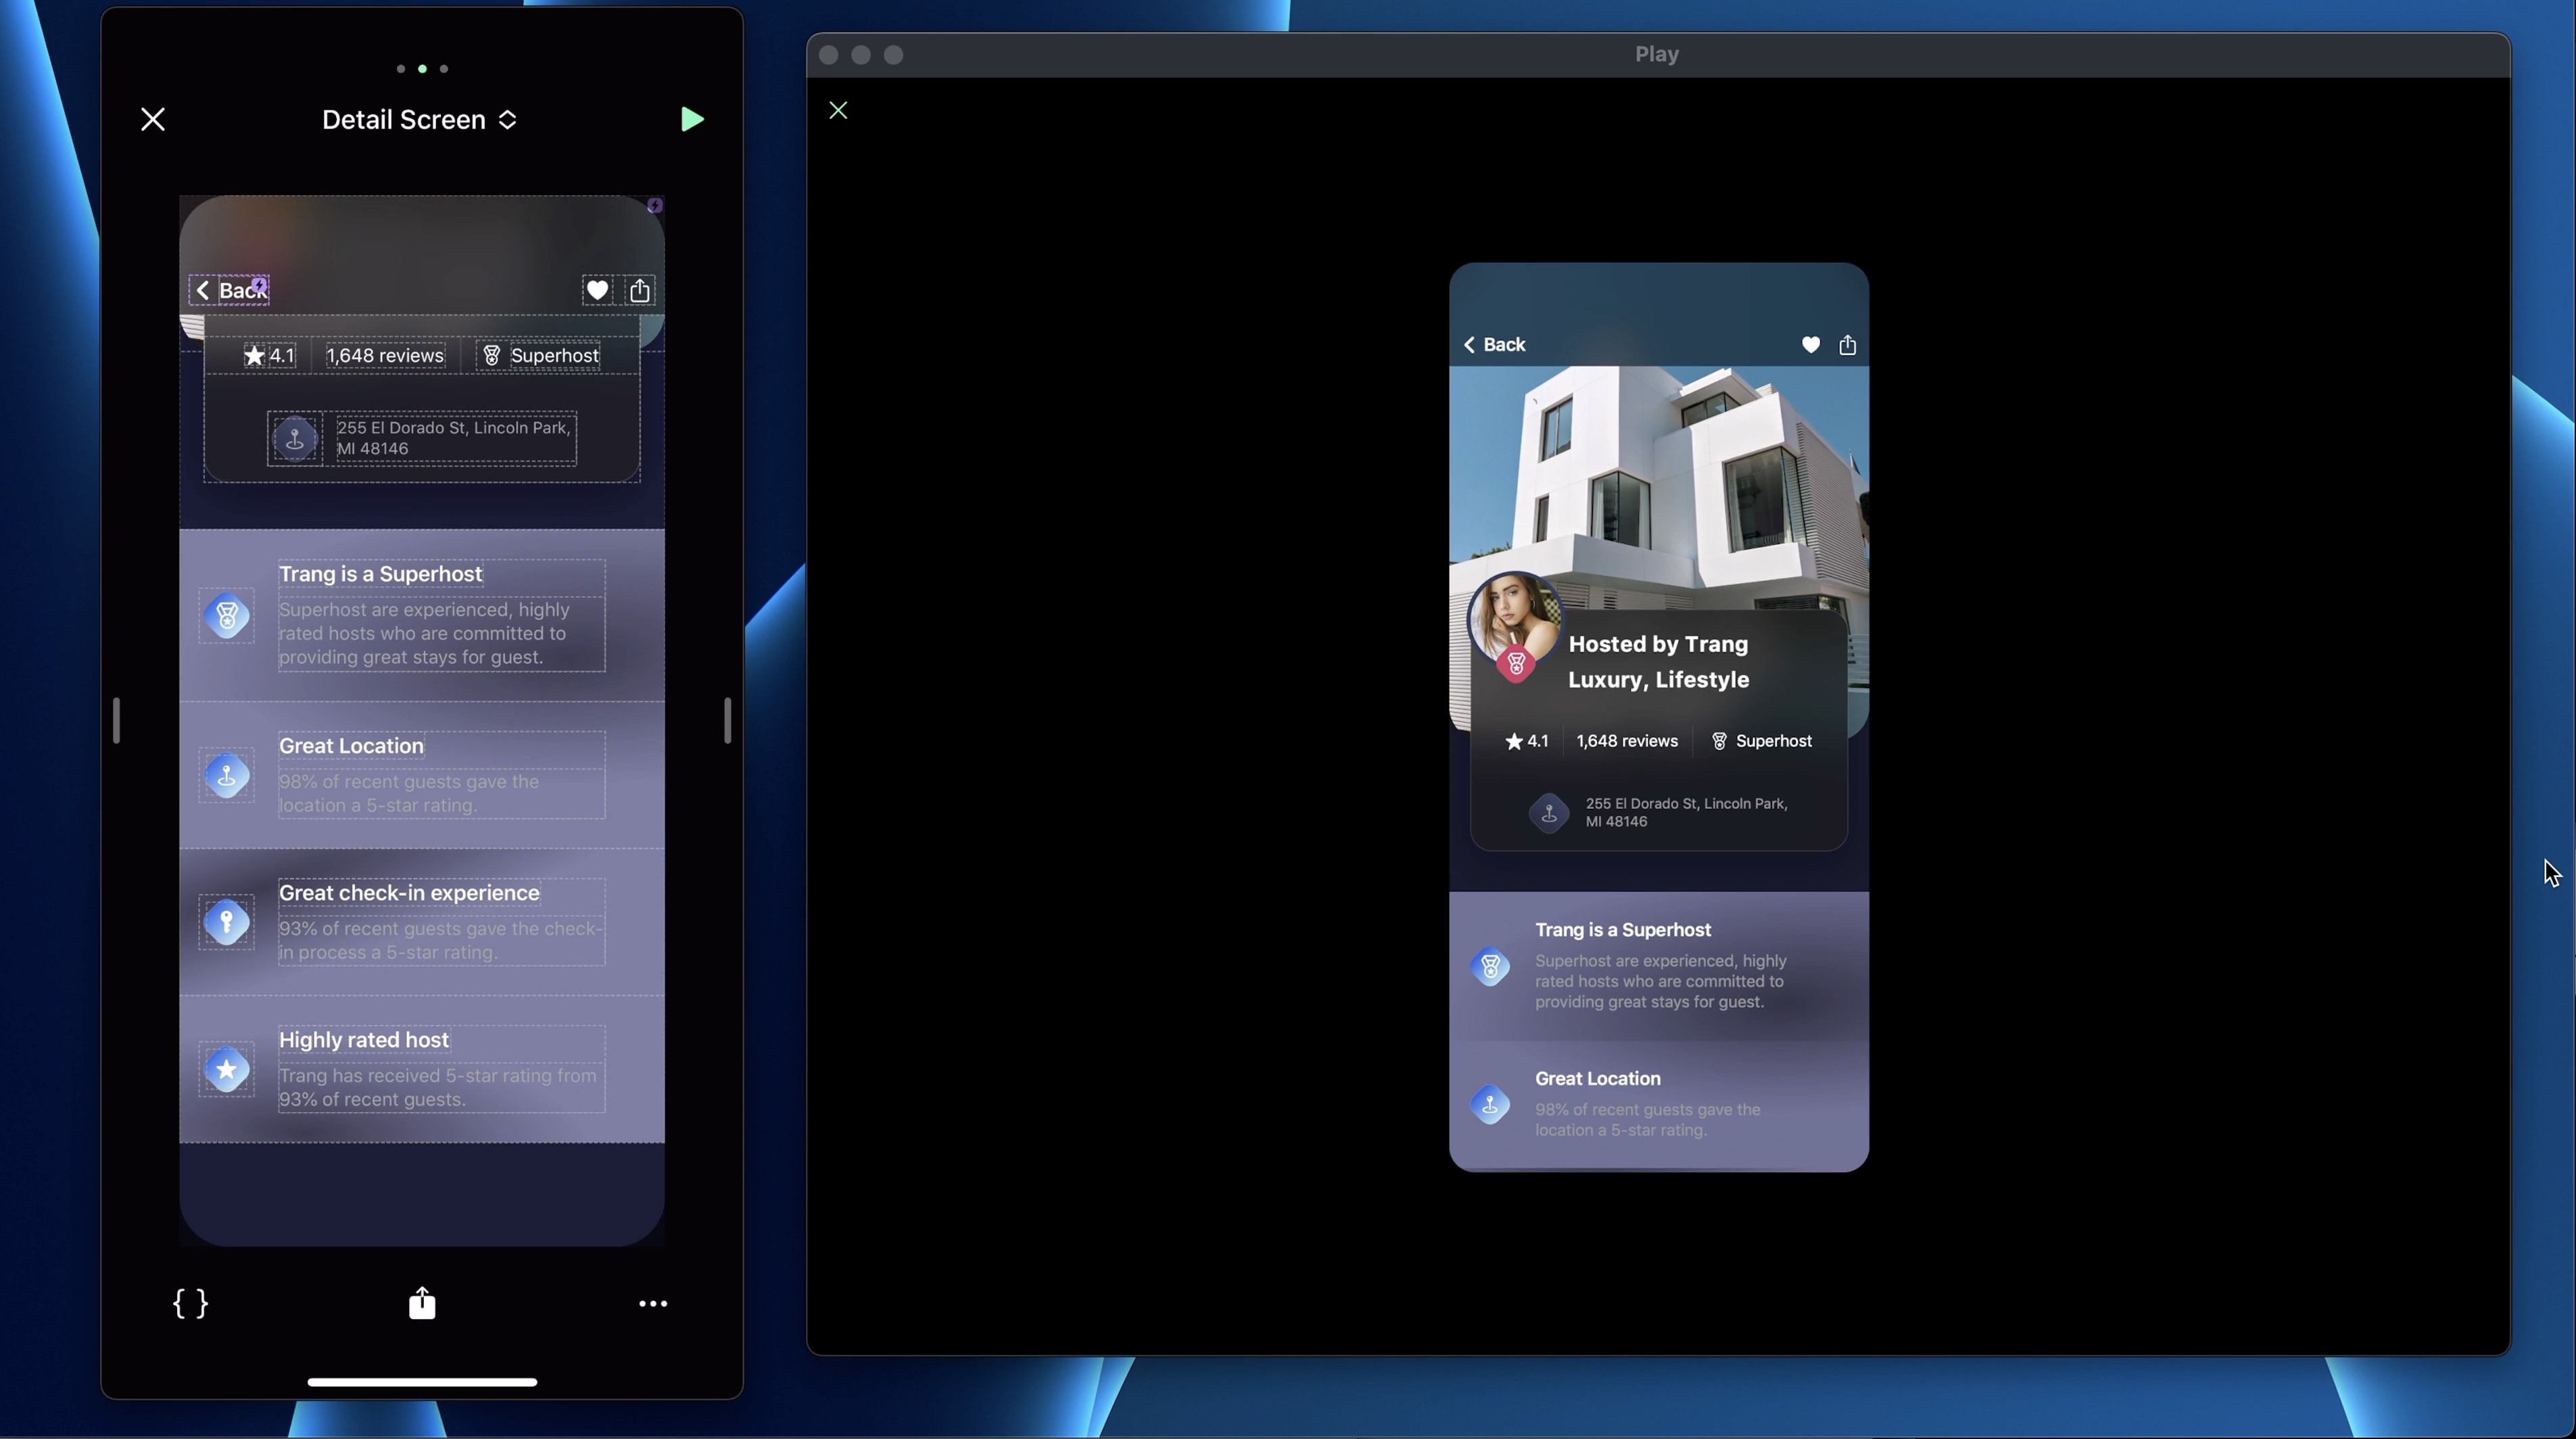Image resolution: width=2576 pixels, height=1439 pixels.
Task: Toggle heart favorite in Play preview
Action: click(x=1810, y=345)
